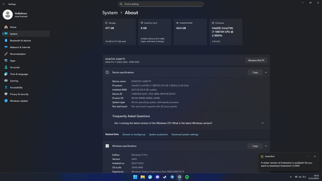Open the blue browser icon in taskbar
The image size is (322, 181).
click(x=150, y=177)
